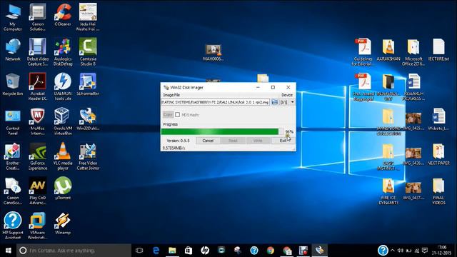Image resolution: width=457 pixels, height=257 pixels.
Task: Click the volume speaker tray icon
Action: click(401, 251)
